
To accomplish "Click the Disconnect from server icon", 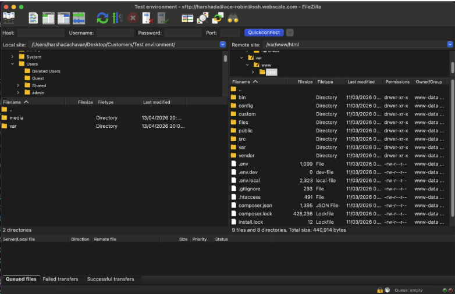I will pyautogui.click(x=148, y=18).
